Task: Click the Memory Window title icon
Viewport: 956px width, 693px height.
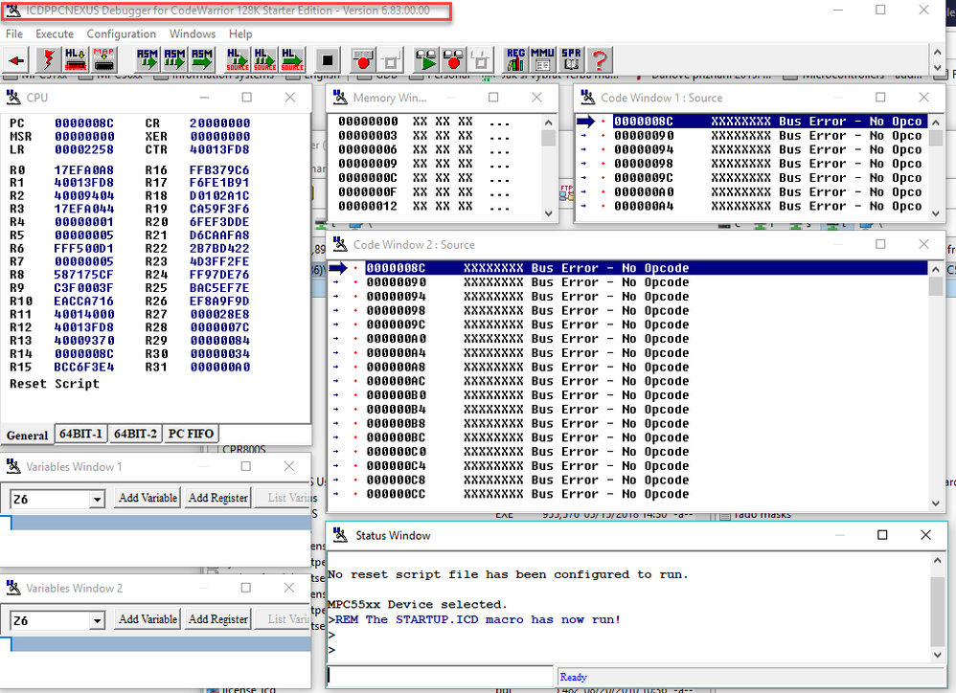Action: click(x=340, y=98)
